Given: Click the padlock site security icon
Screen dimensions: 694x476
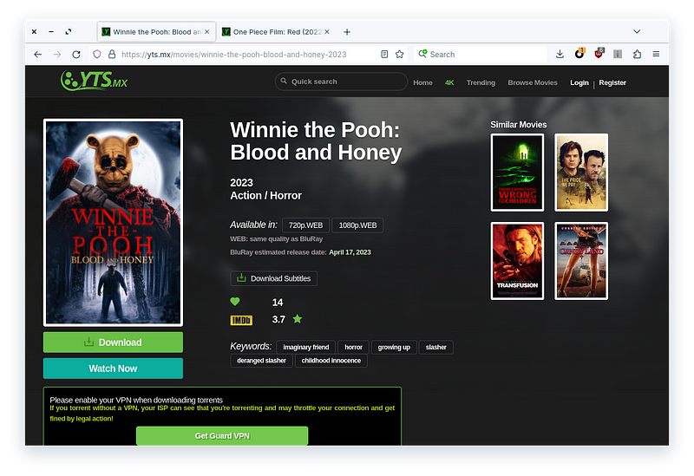Looking at the screenshot, I should coord(112,55).
